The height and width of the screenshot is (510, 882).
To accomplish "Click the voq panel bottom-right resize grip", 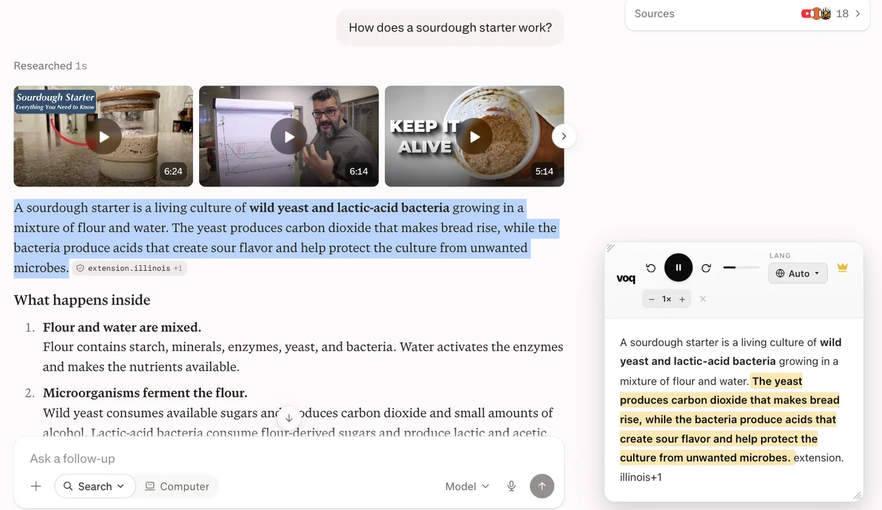I will [857, 496].
